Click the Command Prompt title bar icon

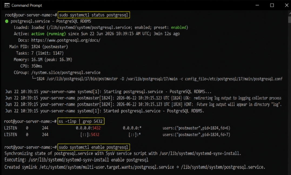point(7,5)
